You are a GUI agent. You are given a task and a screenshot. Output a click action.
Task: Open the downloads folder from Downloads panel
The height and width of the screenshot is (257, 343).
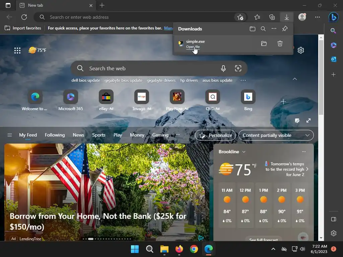(x=253, y=29)
